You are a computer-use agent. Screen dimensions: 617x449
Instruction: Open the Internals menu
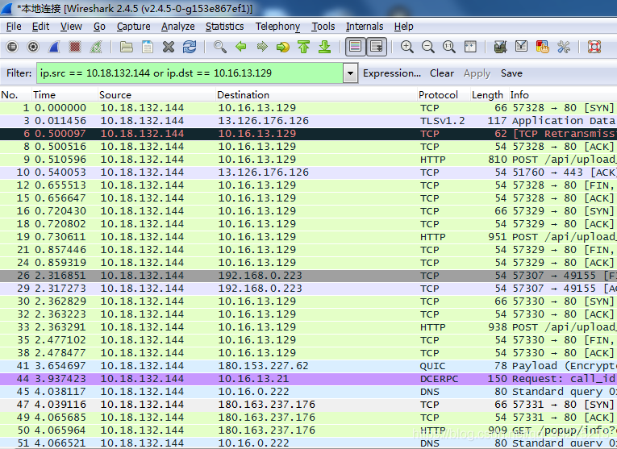[x=365, y=27]
